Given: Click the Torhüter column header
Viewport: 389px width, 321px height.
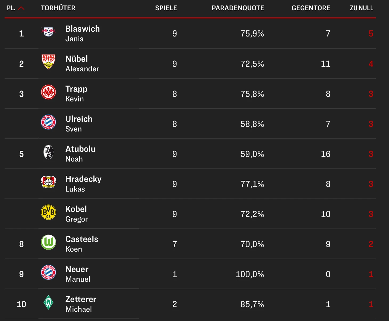Looking at the screenshot, I should coord(58,8).
